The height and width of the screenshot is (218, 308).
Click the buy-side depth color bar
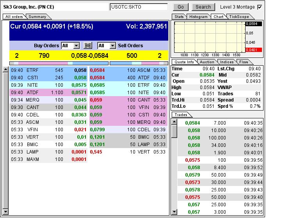point(59,63)
